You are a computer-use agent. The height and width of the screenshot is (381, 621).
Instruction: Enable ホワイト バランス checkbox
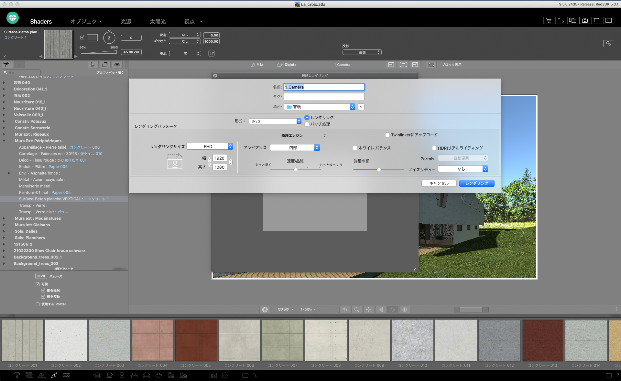(355, 148)
